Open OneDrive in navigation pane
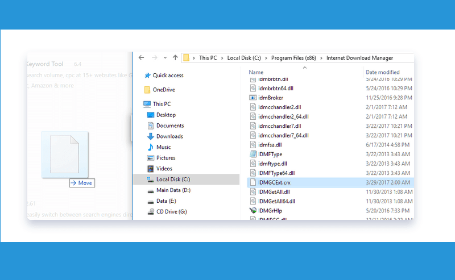The width and height of the screenshot is (455, 280). click(x=164, y=90)
